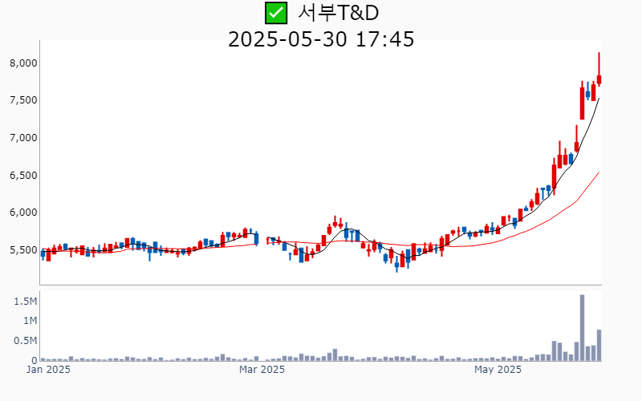Click the 1.5M volume axis label
The height and width of the screenshot is (401, 642).
pos(26,302)
